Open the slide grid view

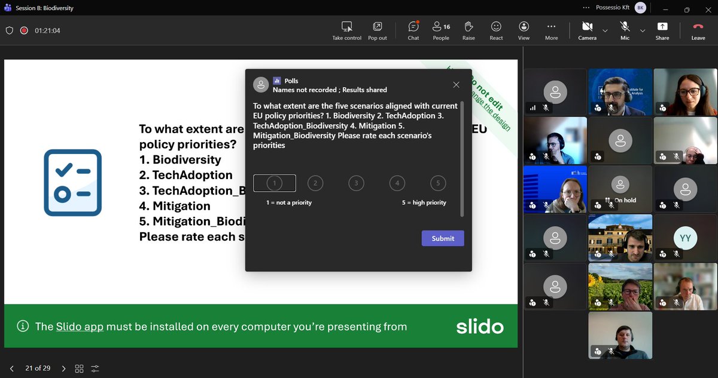tap(79, 368)
